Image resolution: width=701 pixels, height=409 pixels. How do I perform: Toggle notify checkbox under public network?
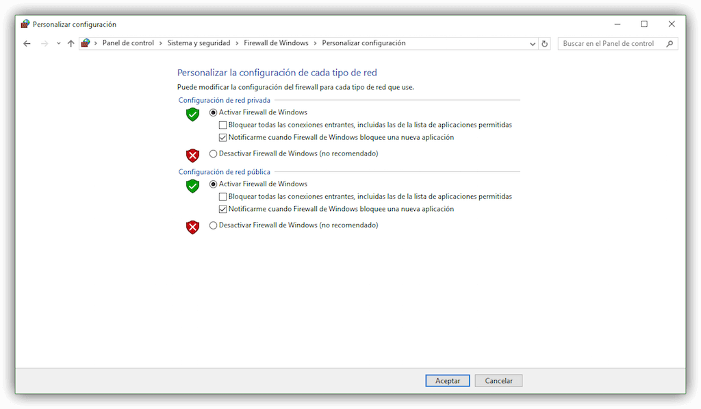222,209
